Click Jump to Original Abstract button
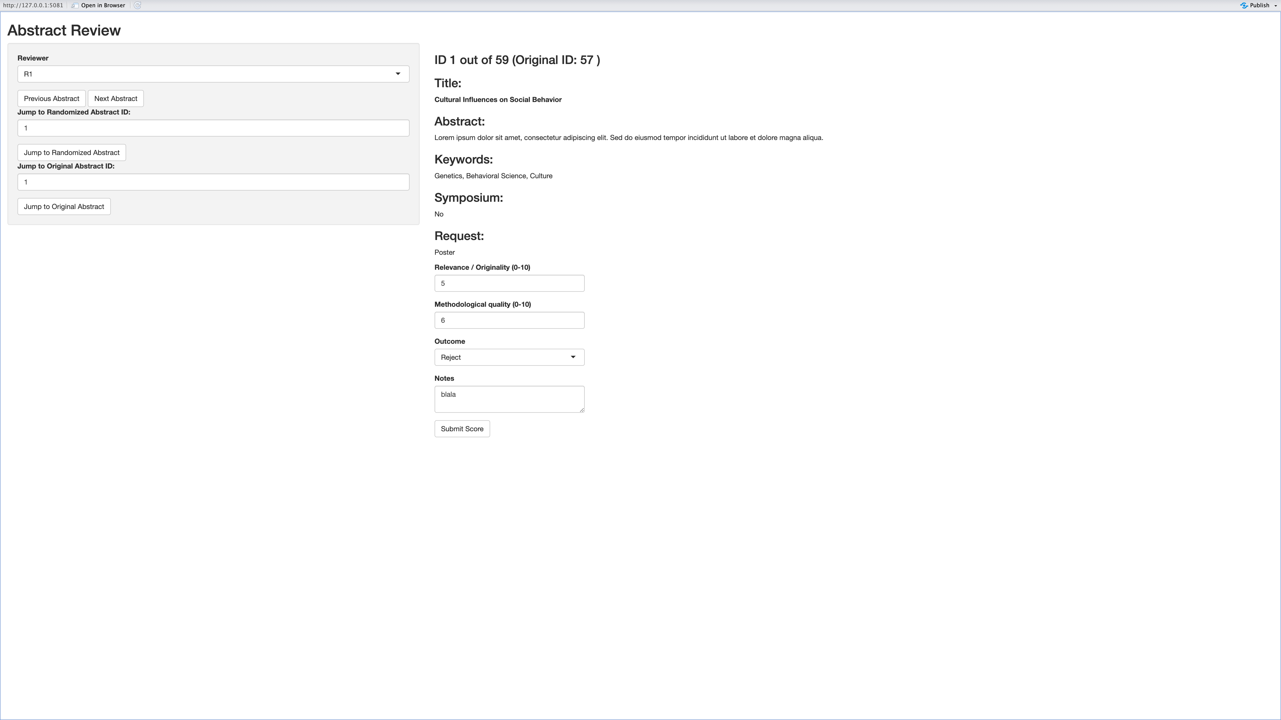This screenshot has height=720, width=1281. tap(64, 207)
